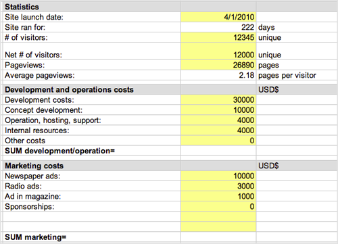Select the 0 value for Other costs

click(x=218, y=141)
